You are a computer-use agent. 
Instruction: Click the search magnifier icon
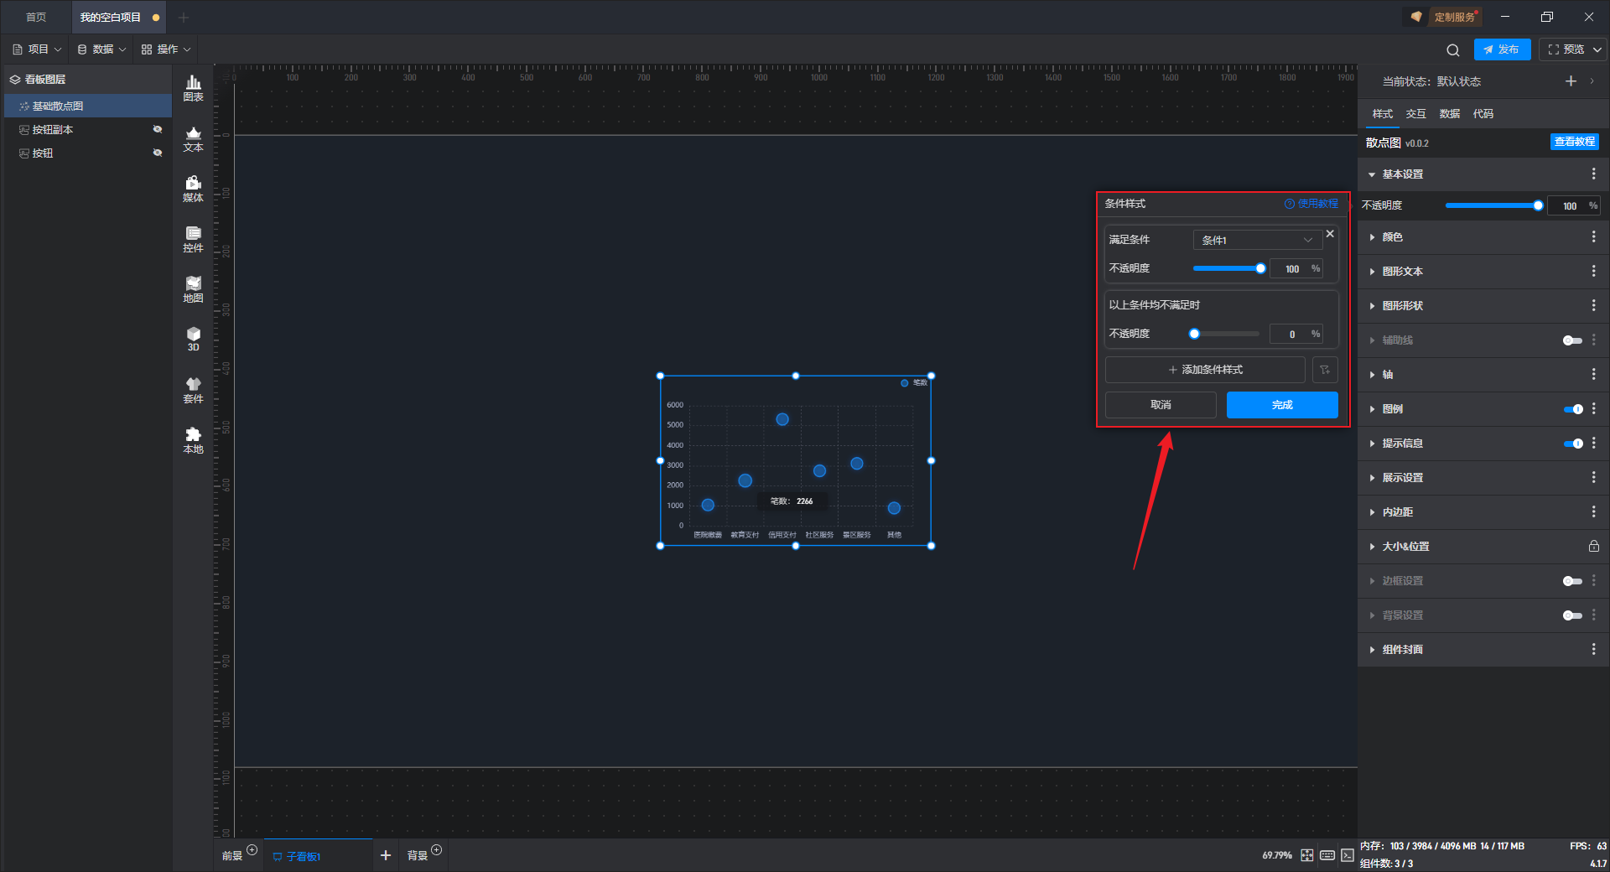pyautogui.click(x=1452, y=50)
